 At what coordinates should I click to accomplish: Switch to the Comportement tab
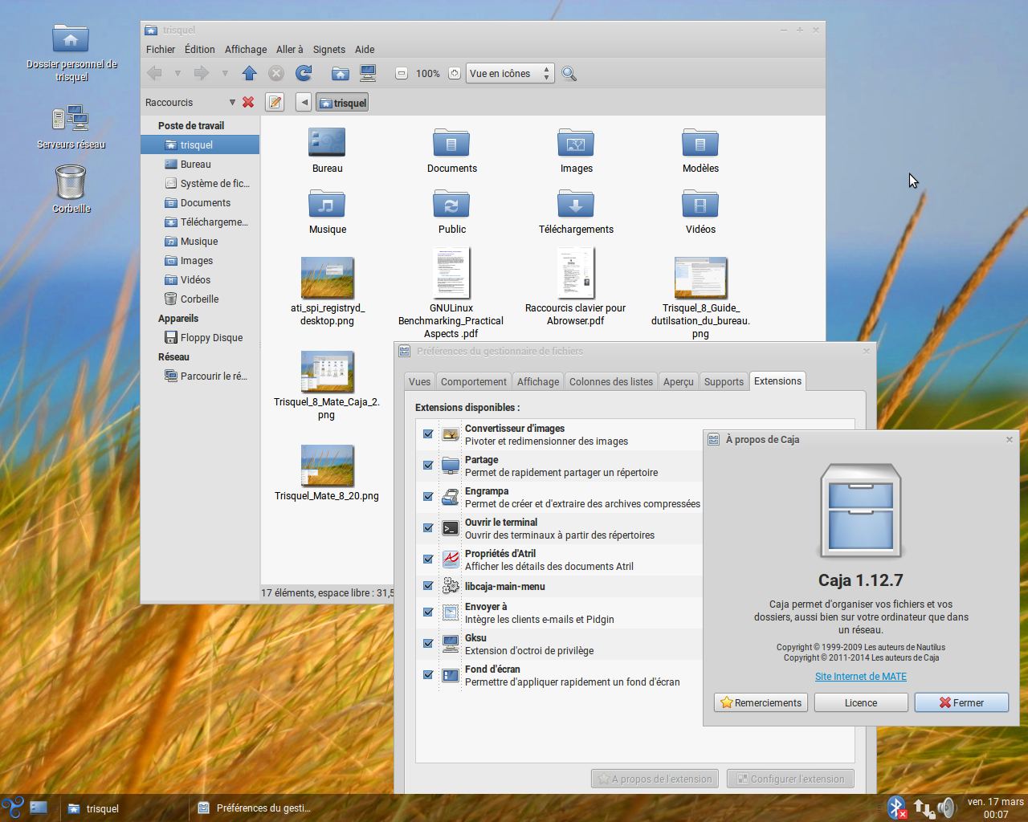pyautogui.click(x=474, y=381)
